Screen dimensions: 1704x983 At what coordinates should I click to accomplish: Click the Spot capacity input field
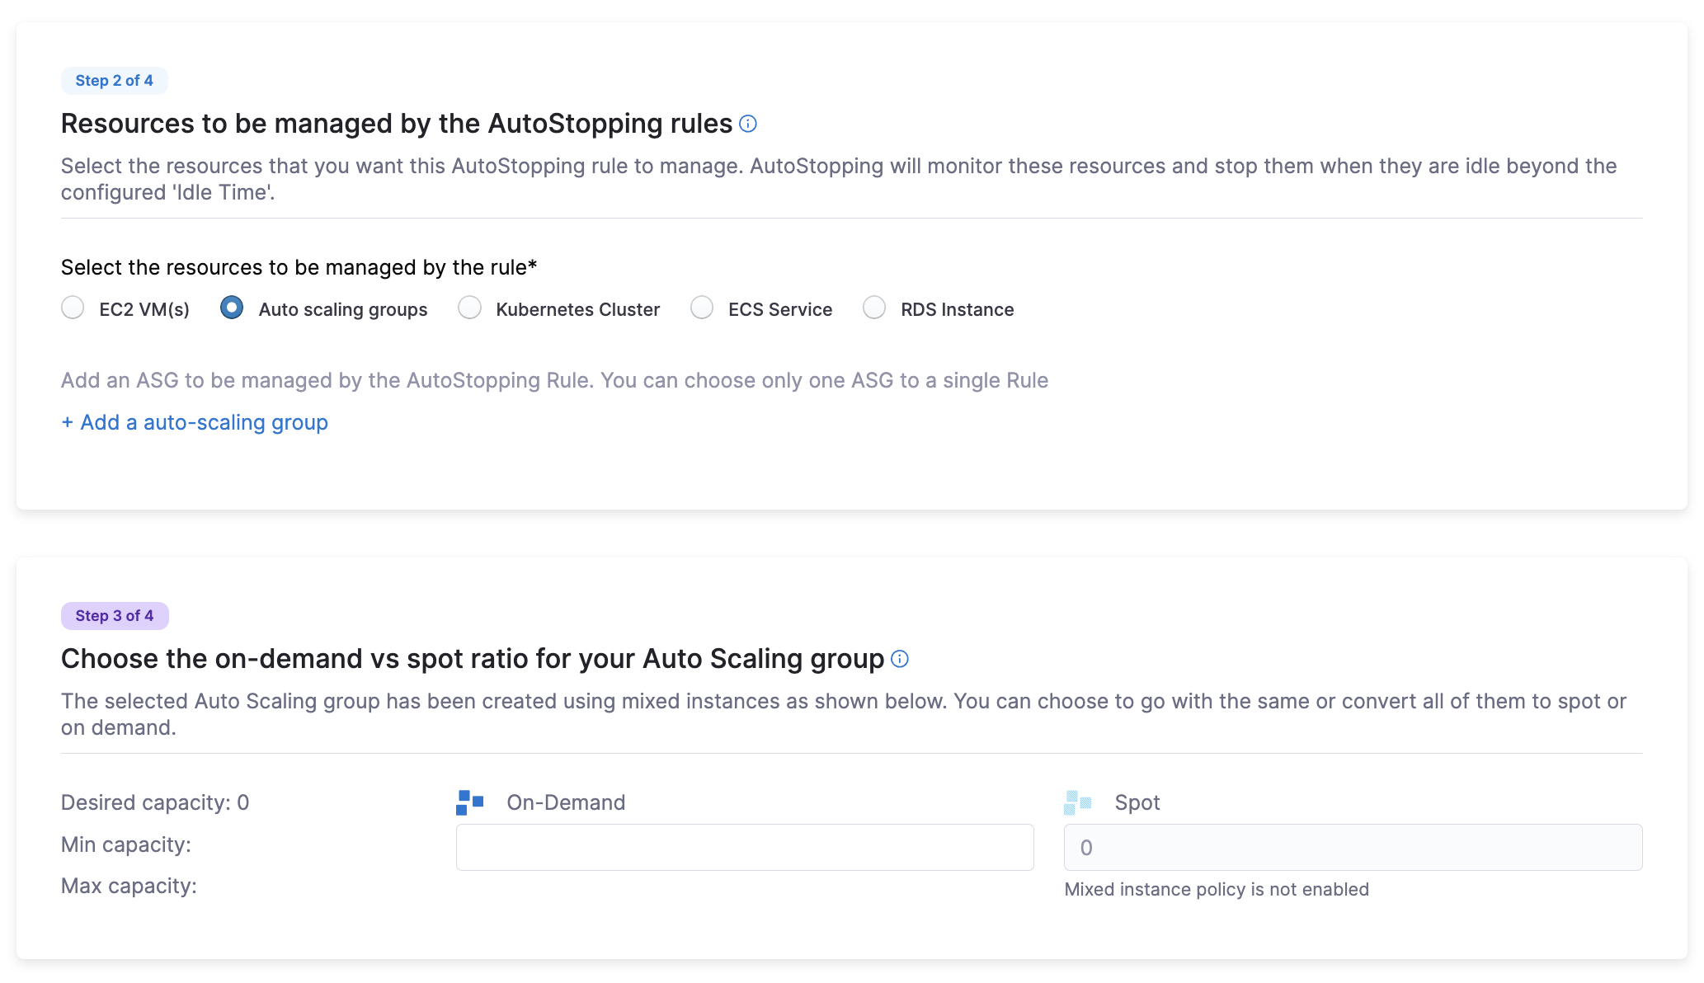[x=1353, y=847]
